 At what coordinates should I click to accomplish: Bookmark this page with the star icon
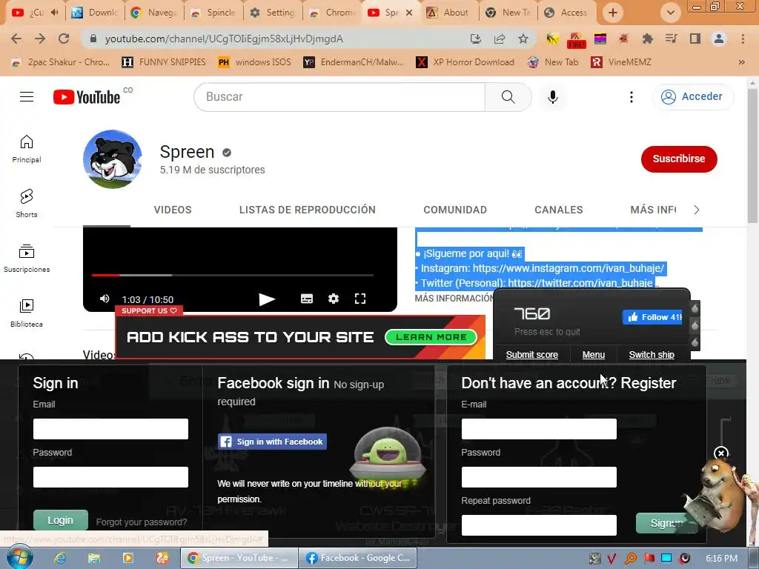click(x=523, y=39)
